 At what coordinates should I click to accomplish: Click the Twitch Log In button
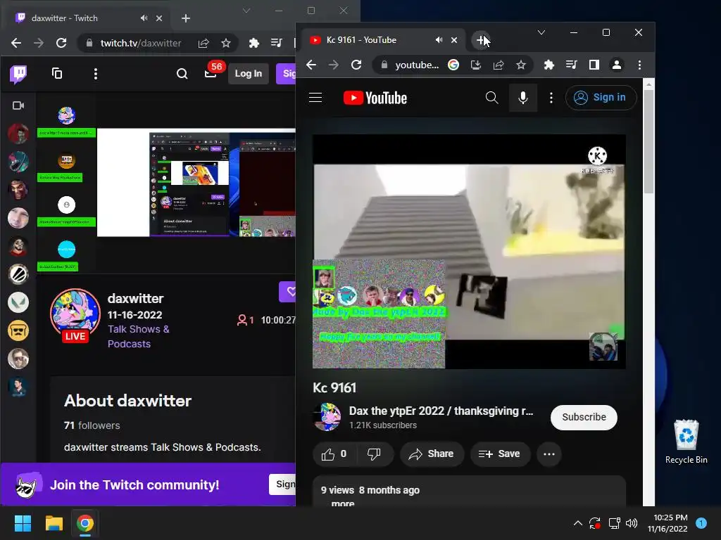point(249,73)
